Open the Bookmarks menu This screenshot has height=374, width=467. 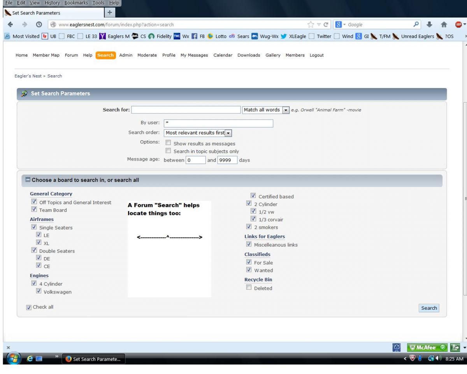[76, 3]
